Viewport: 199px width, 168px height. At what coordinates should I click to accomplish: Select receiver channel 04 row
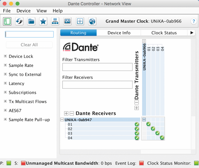(104, 138)
